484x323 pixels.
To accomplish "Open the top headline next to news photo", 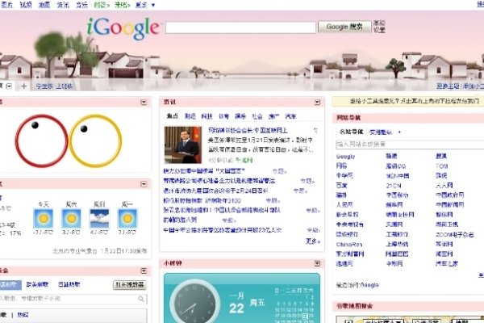I will point(248,131).
